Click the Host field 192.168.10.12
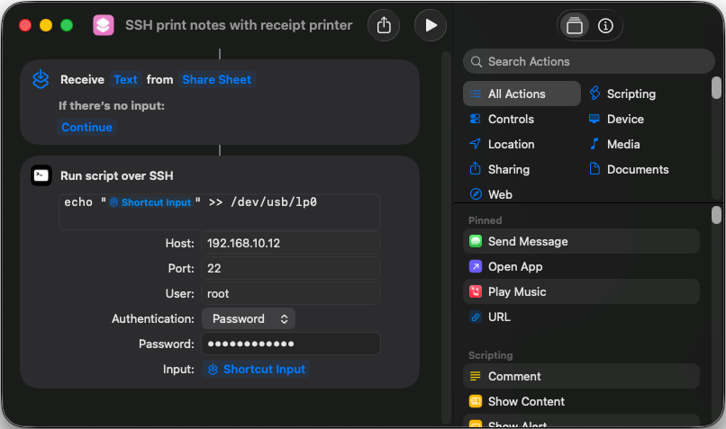Viewport: 726px width, 429px height. 291,243
